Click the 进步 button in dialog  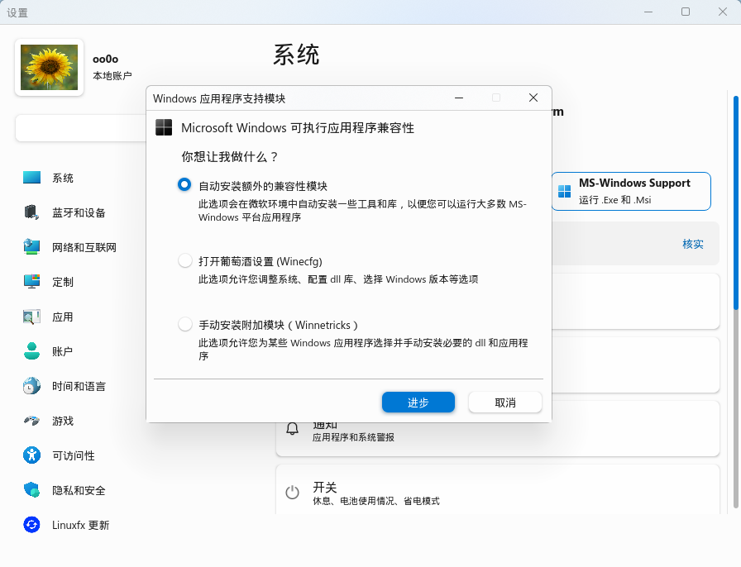click(x=418, y=403)
